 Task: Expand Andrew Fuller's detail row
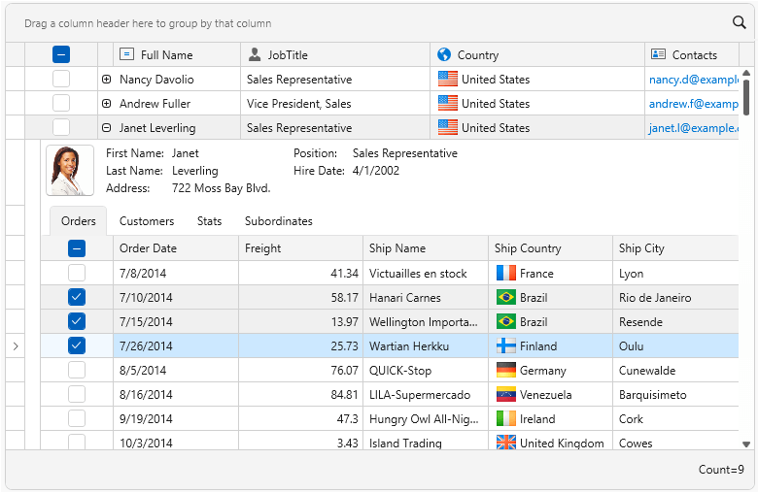pyautogui.click(x=106, y=103)
